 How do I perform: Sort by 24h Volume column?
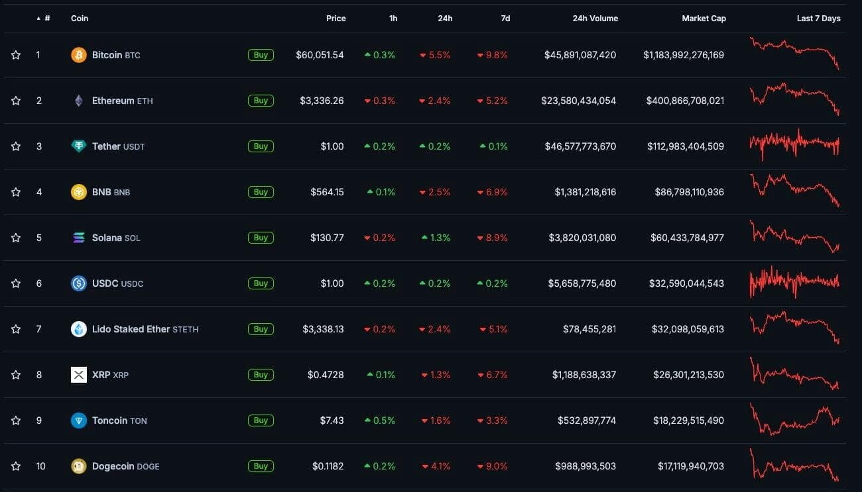(x=595, y=19)
